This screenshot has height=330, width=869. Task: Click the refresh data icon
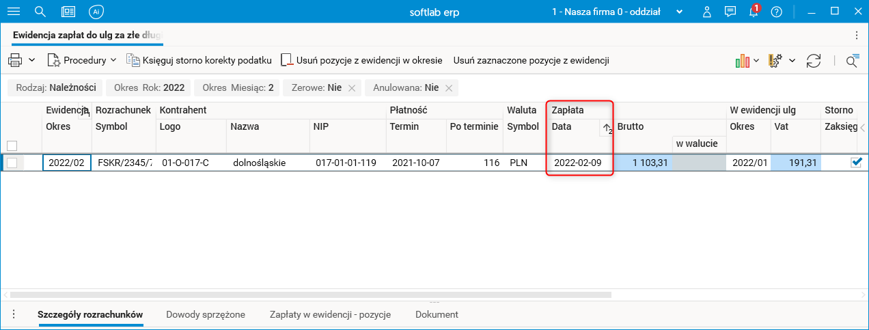point(813,61)
